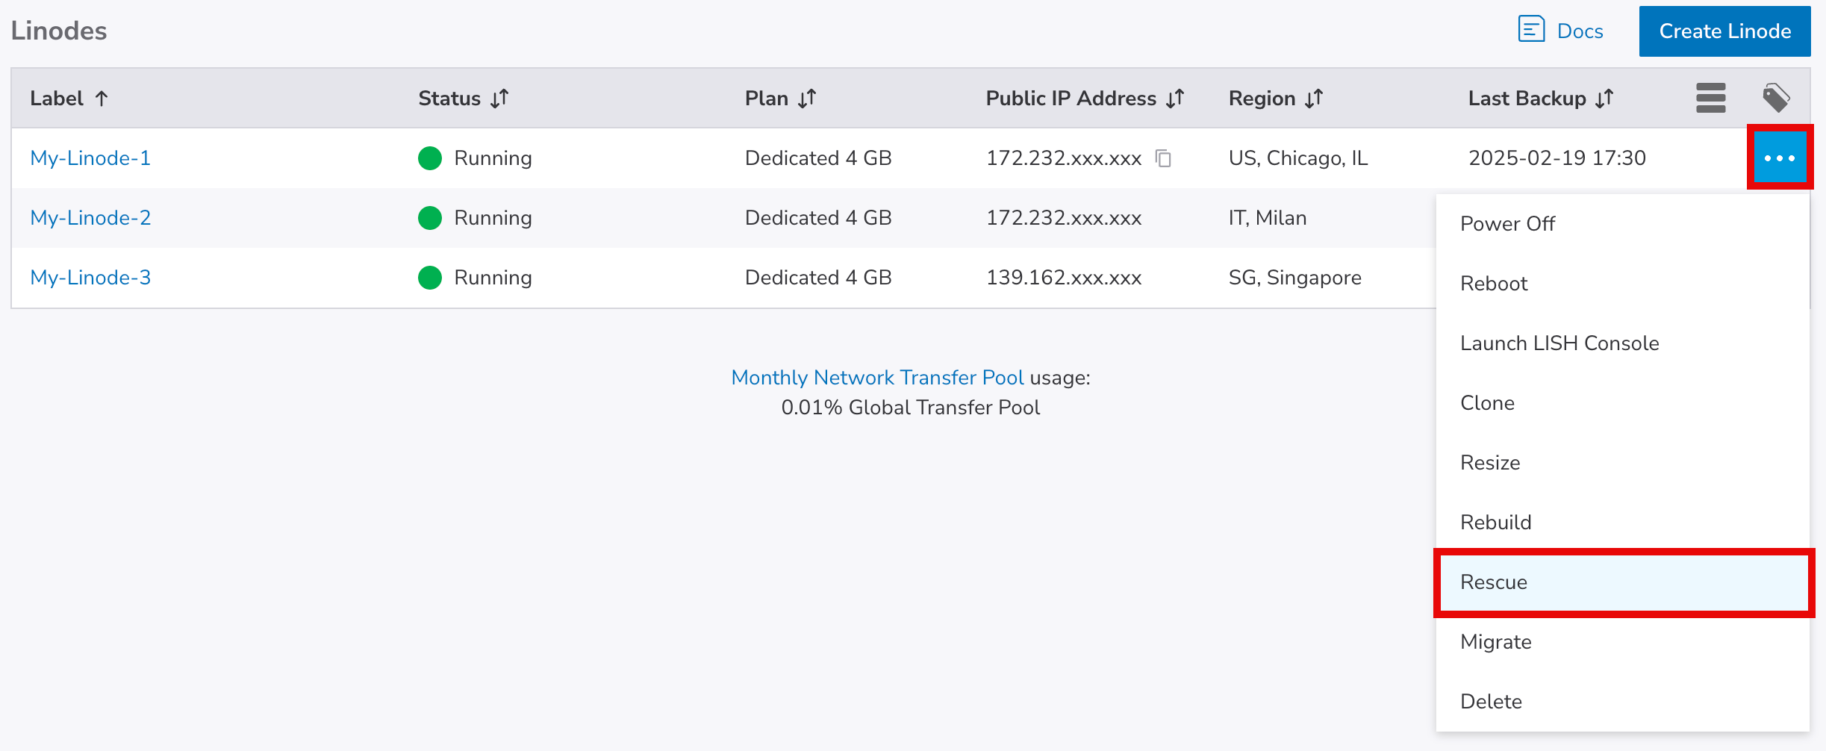Switch to list view icon
The height and width of the screenshot is (751, 1826).
click(x=1710, y=98)
